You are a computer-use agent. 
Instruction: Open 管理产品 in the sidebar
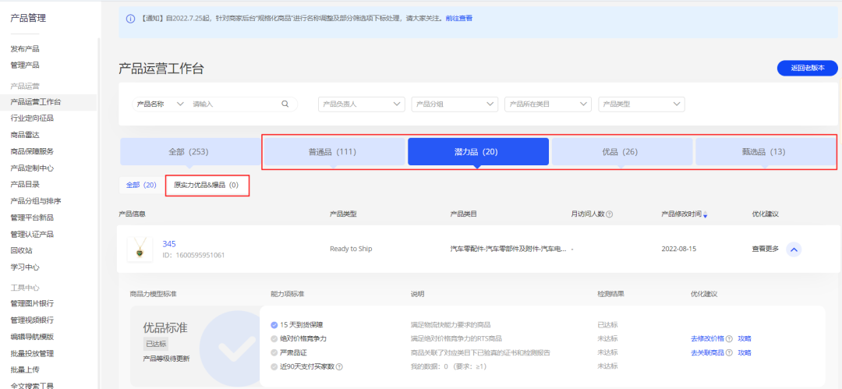pyautogui.click(x=25, y=65)
